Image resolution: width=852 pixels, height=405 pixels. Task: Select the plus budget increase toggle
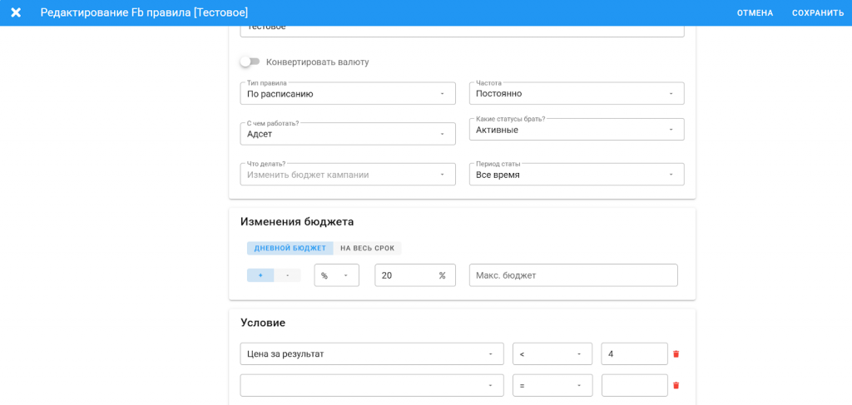tap(260, 275)
